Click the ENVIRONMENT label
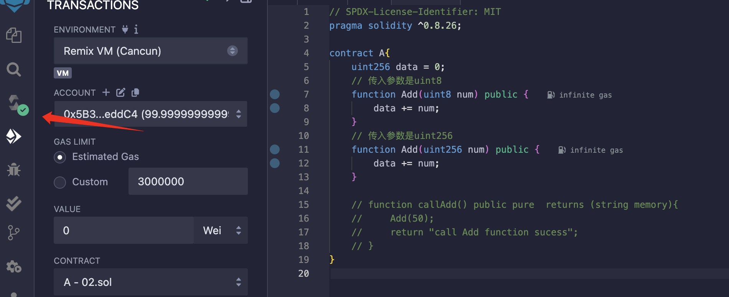Screen dimensions: 729x297 pyautogui.click(x=84, y=29)
